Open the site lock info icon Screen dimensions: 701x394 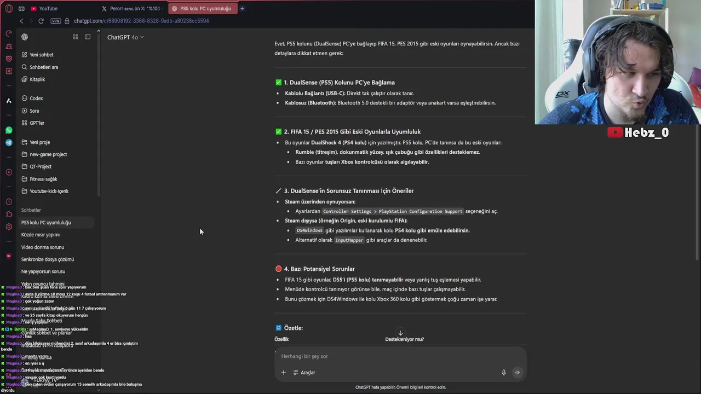[x=67, y=21]
